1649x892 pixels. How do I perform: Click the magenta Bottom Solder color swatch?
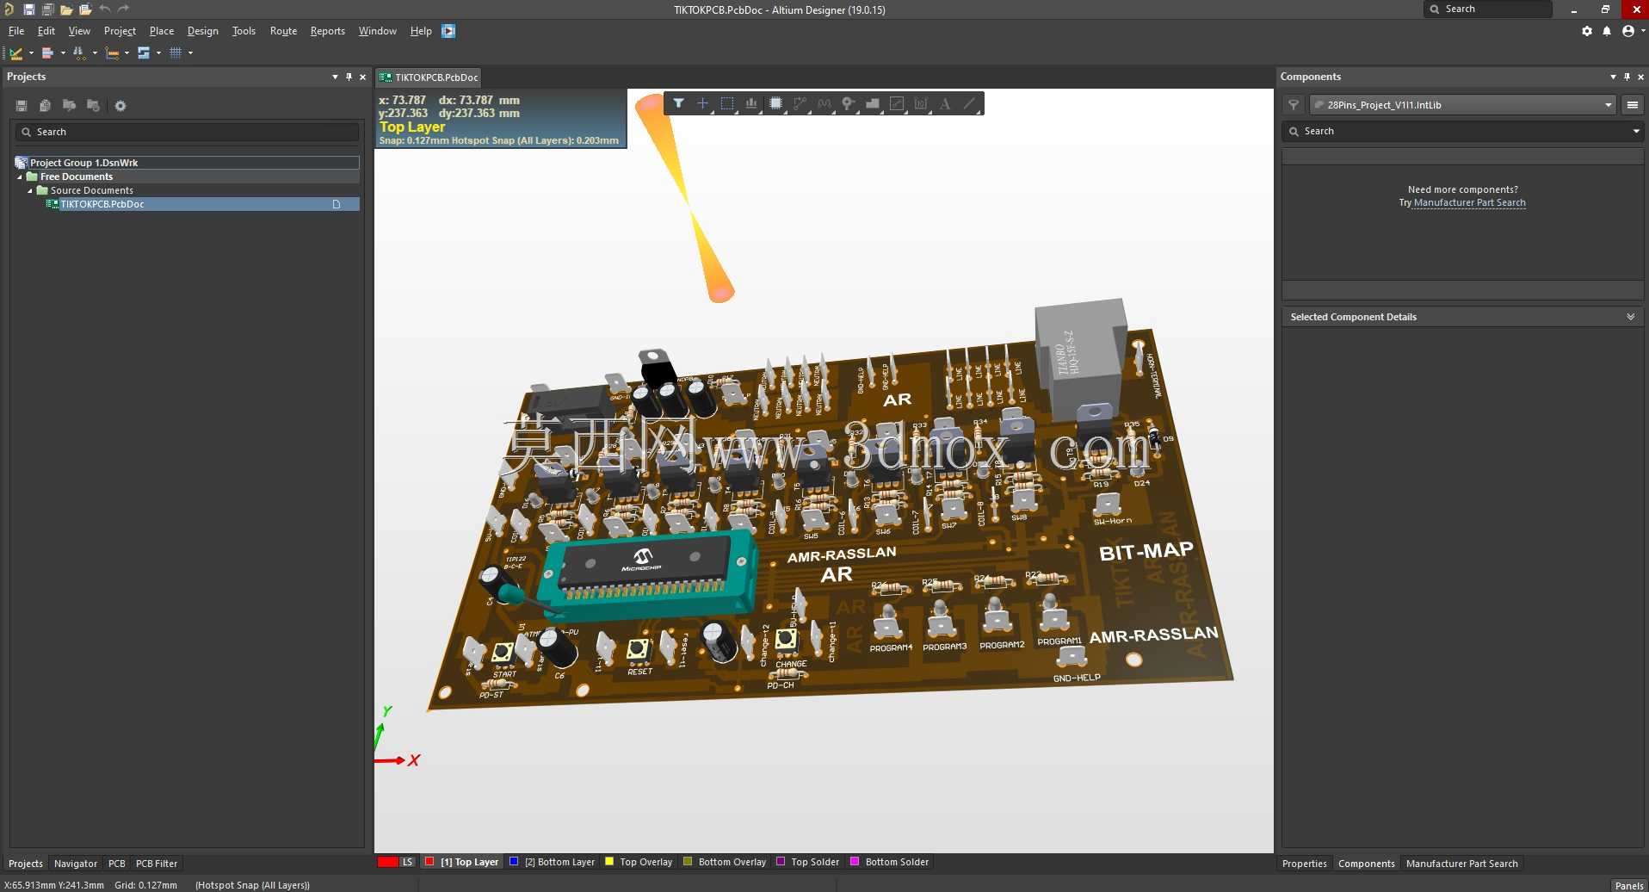(x=855, y=861)
